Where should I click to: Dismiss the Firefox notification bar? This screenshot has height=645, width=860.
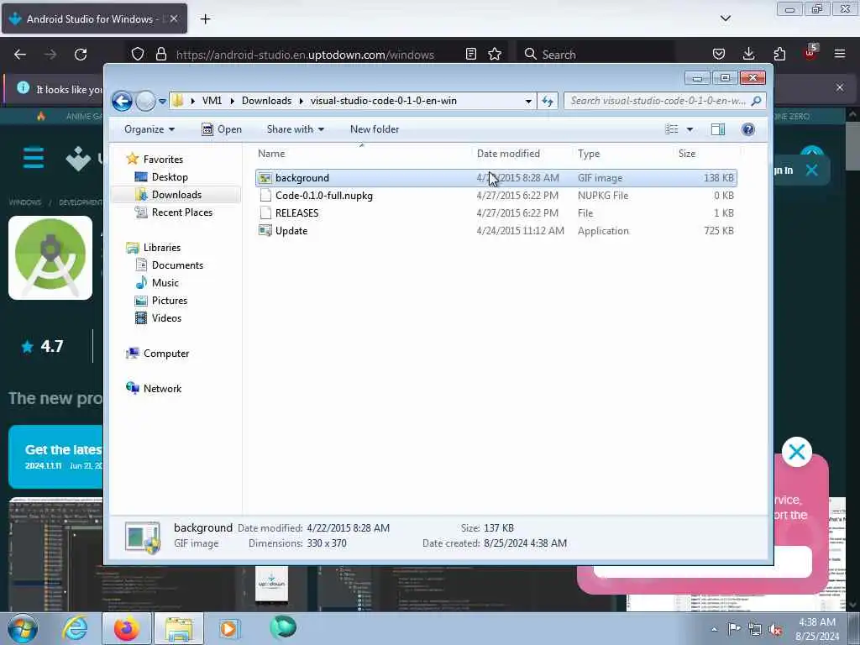pos(840,87)
